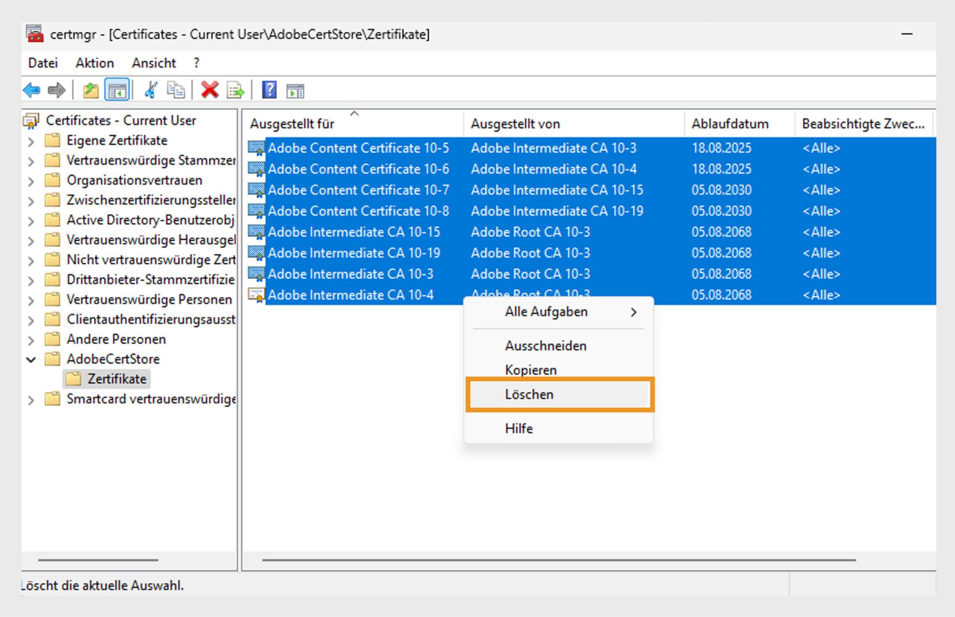The width and height of the screenshot is (955, 617).
Task: Click the certificate icon of Adobe Intermediate CA 10-4
Action: (x=256, y=295)
